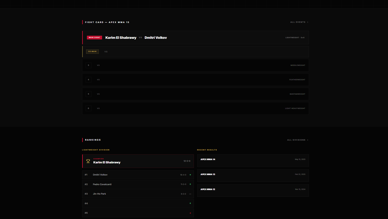
Task: Open Dmitri Volkov ranking row
Action: 138,175
